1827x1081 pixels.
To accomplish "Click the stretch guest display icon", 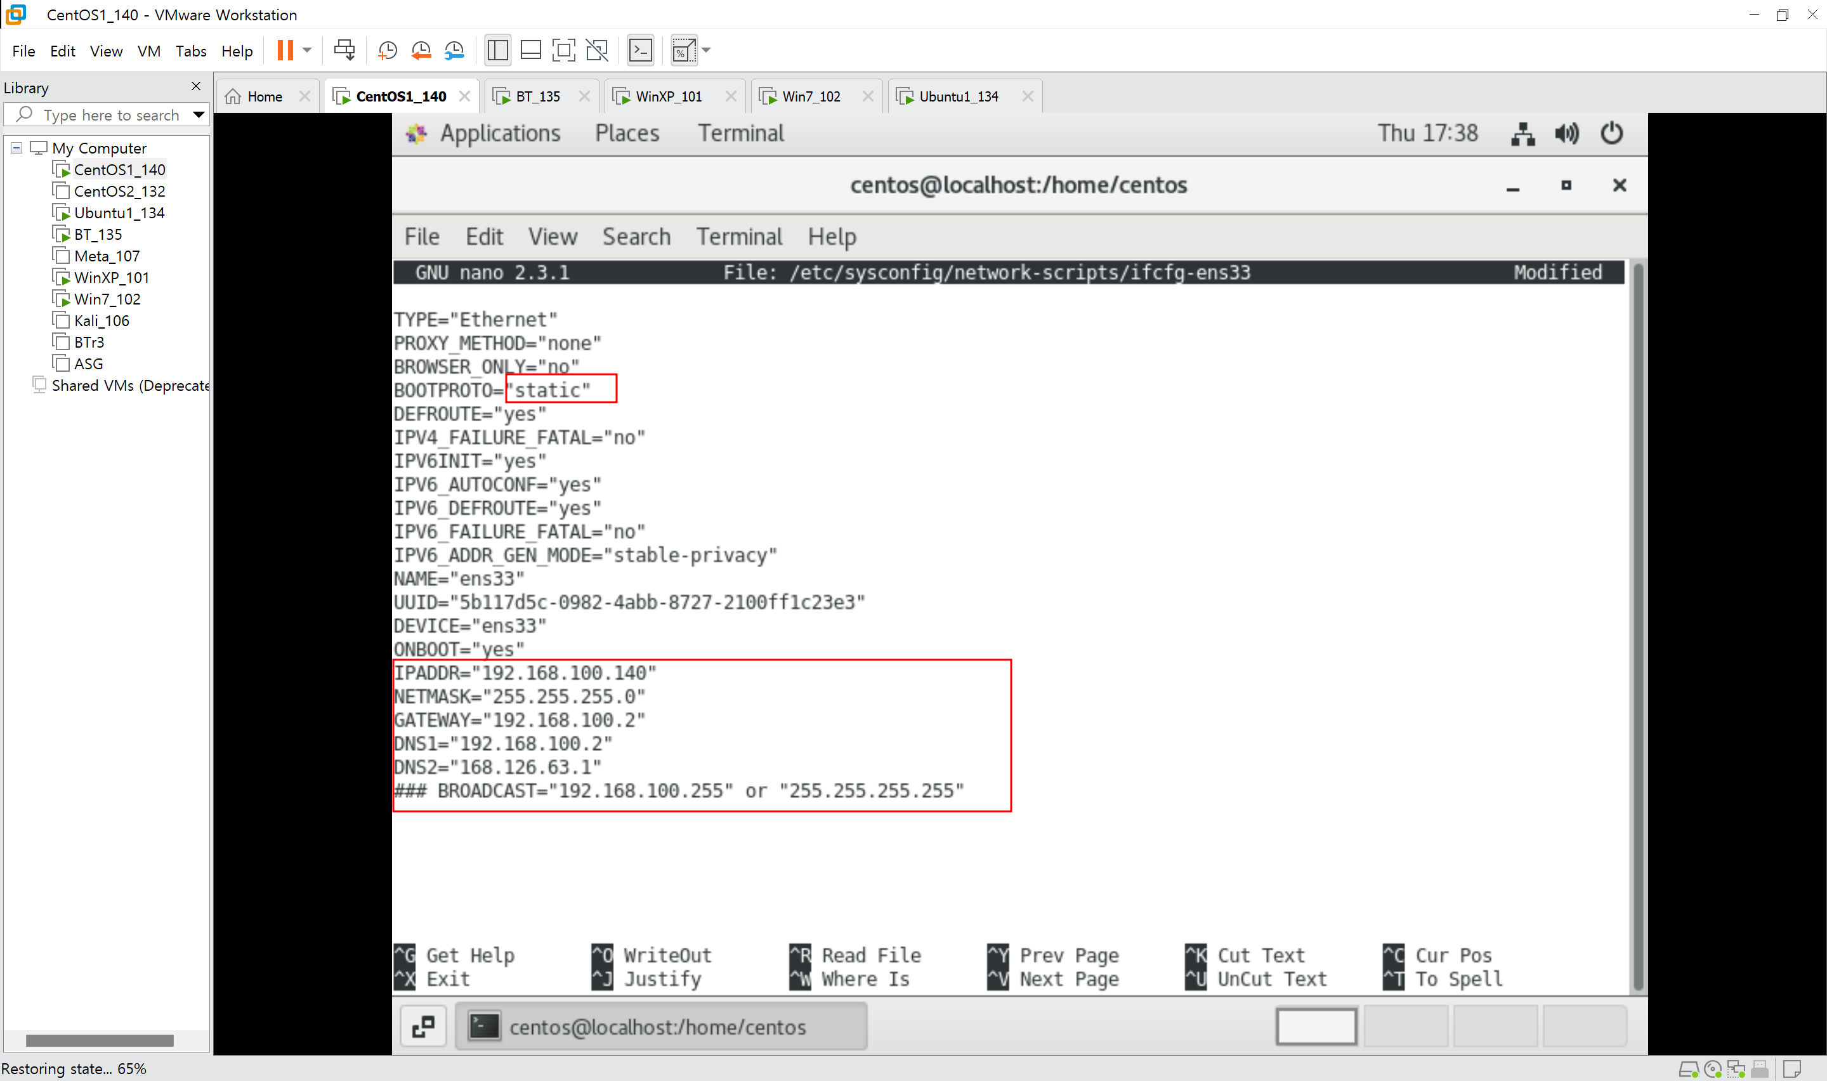I will [683, 50].
